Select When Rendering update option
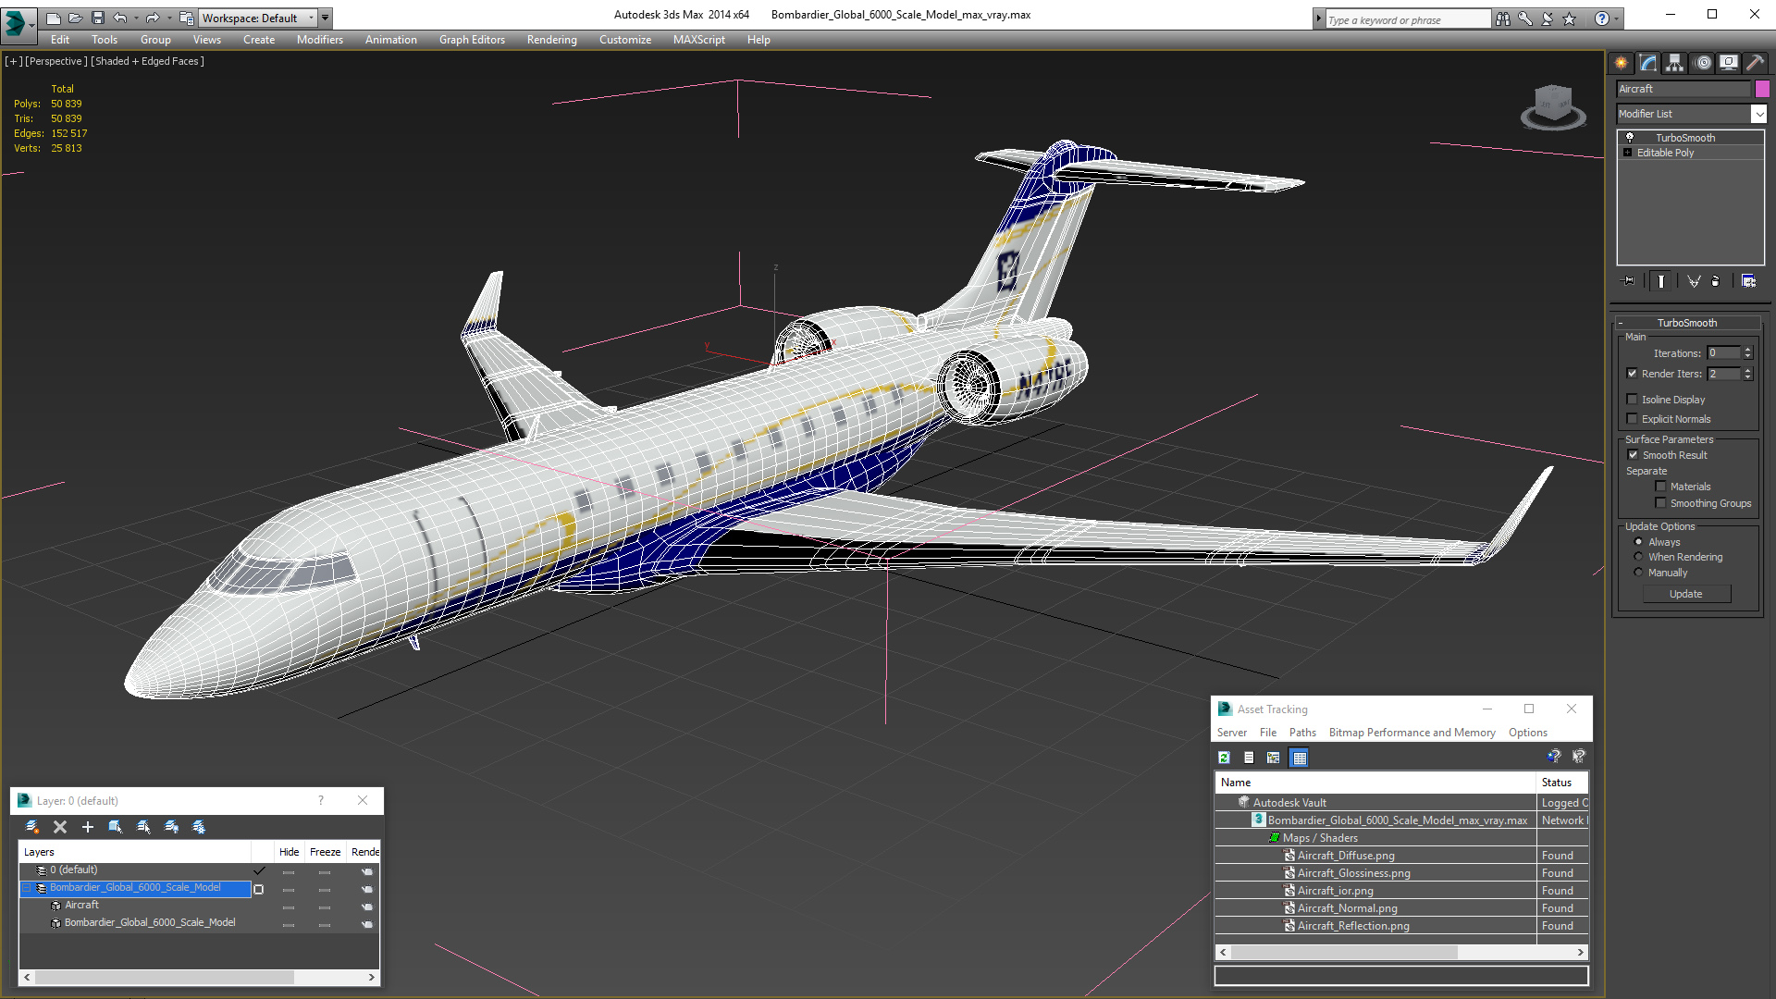1776x999 pixels. pos(1639,557)
